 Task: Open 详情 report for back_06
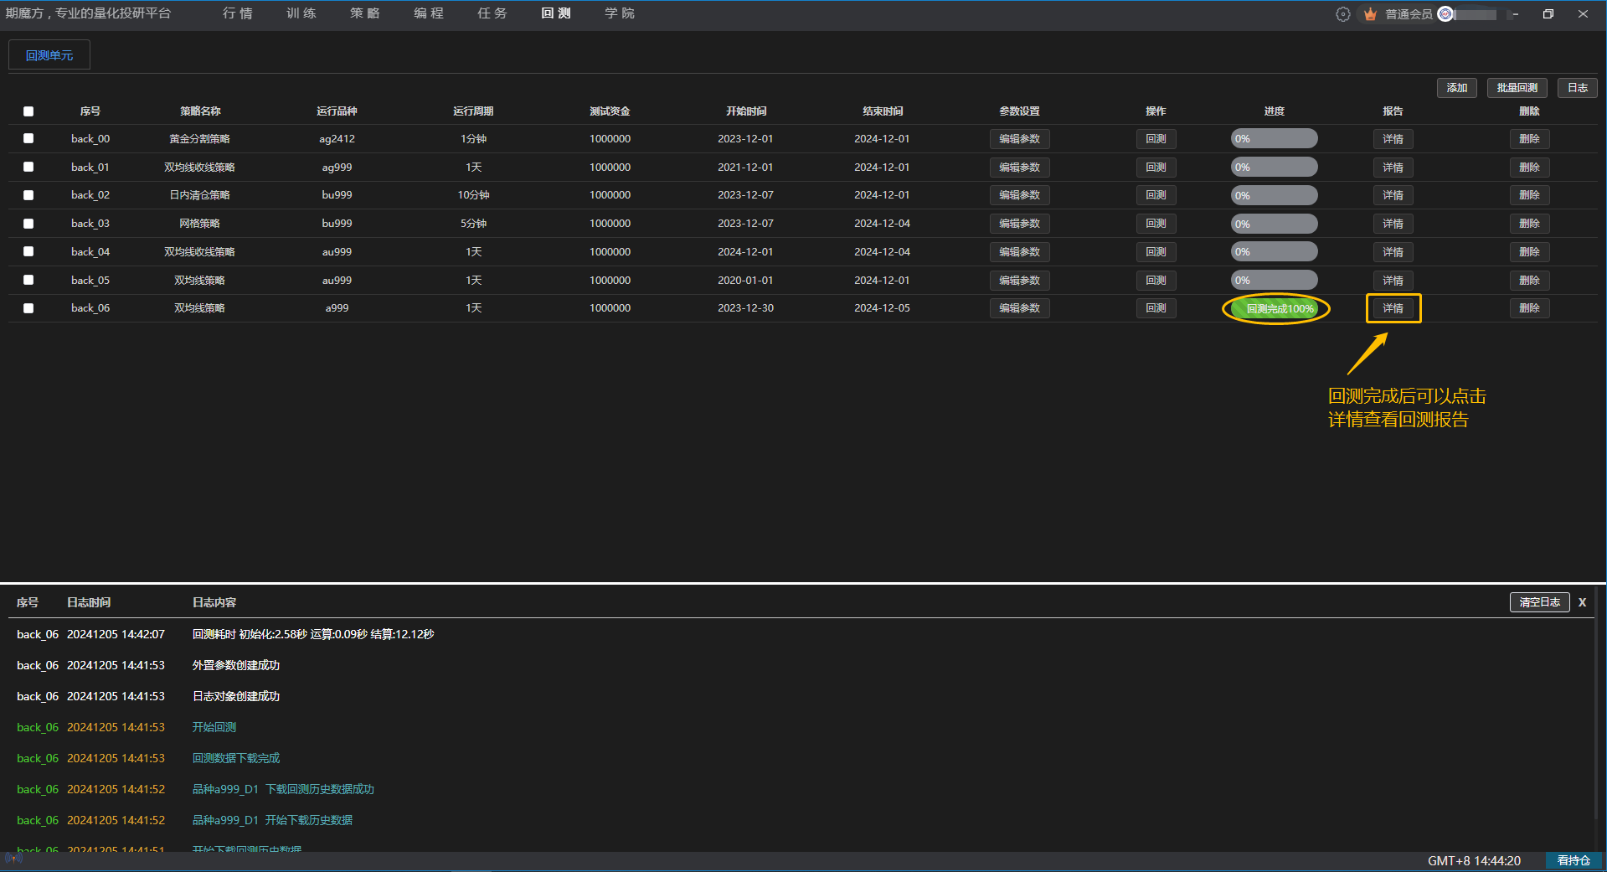tap(1393, 308)
